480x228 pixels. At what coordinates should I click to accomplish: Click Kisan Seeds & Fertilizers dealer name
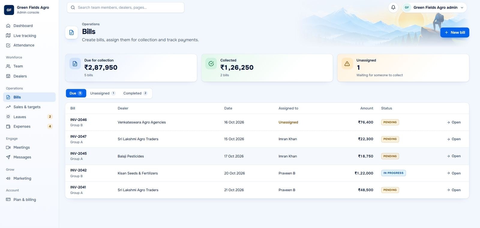click(138, 173)
